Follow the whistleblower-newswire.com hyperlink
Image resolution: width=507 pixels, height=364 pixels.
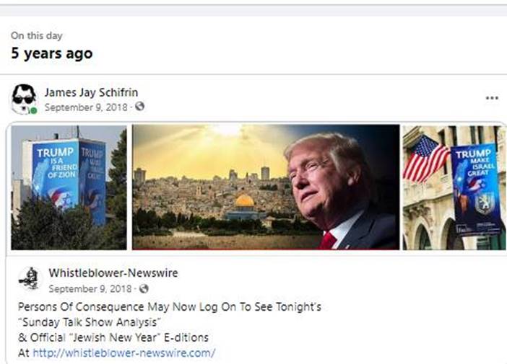point(123,352)
